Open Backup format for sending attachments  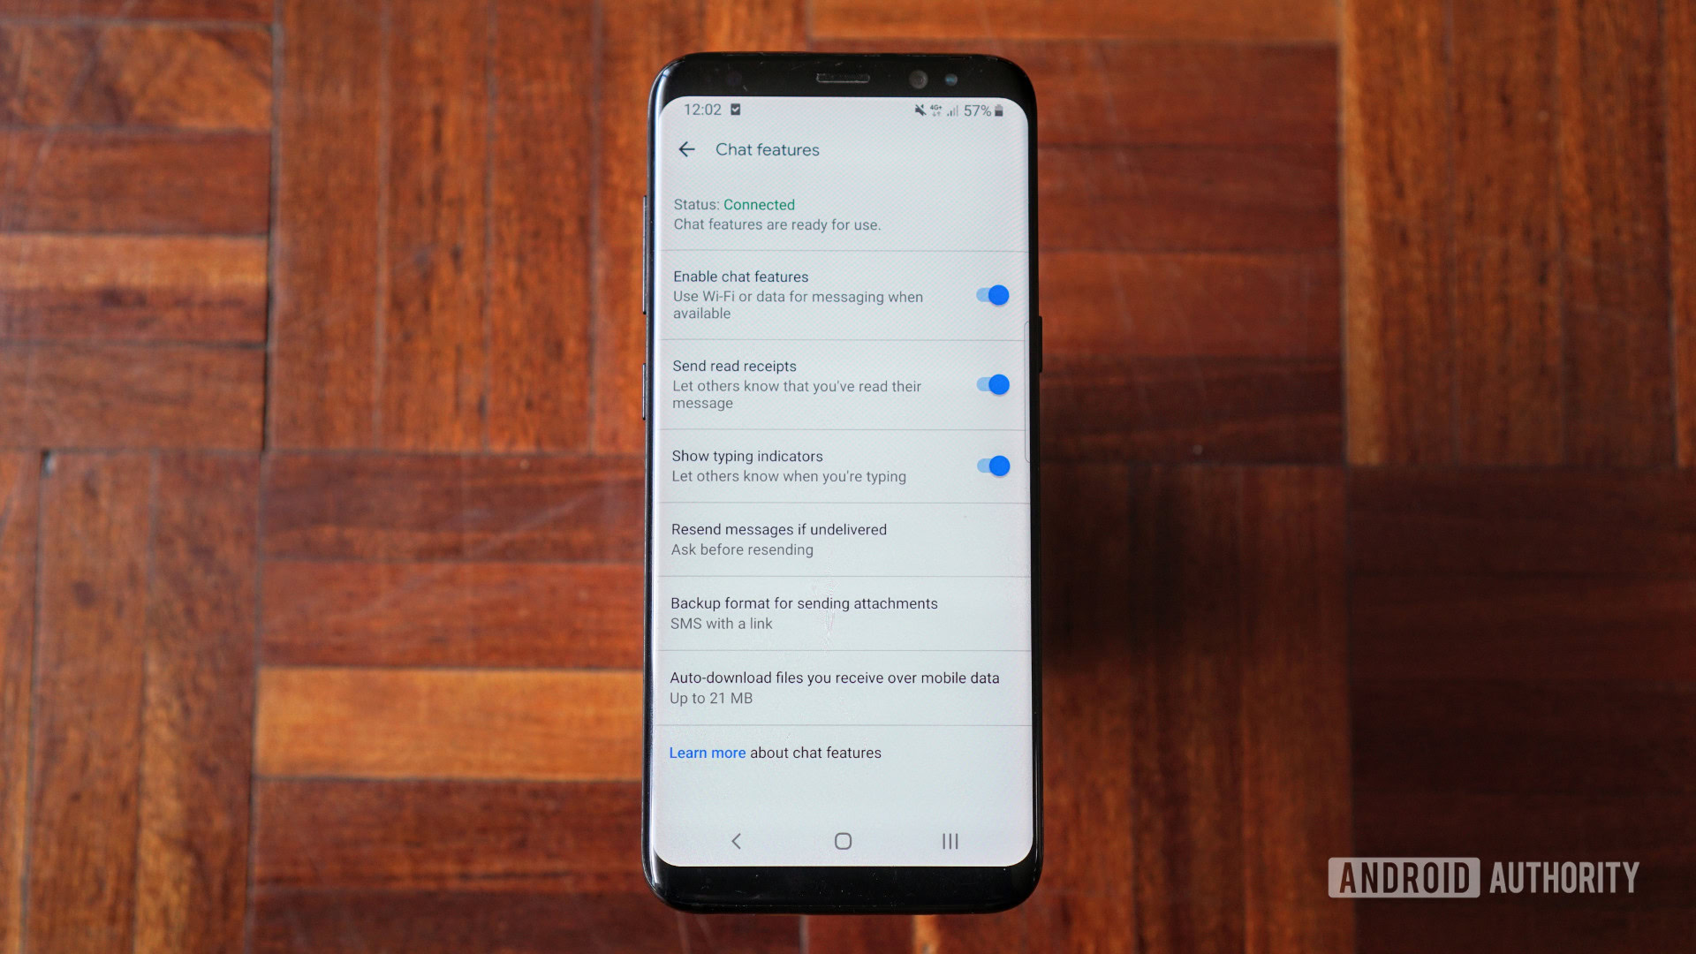[x=837, y=611]
